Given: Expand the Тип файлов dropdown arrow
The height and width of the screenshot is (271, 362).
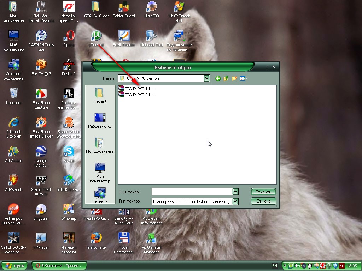Looking at the screenshot, I should click(x=235, y=201).
